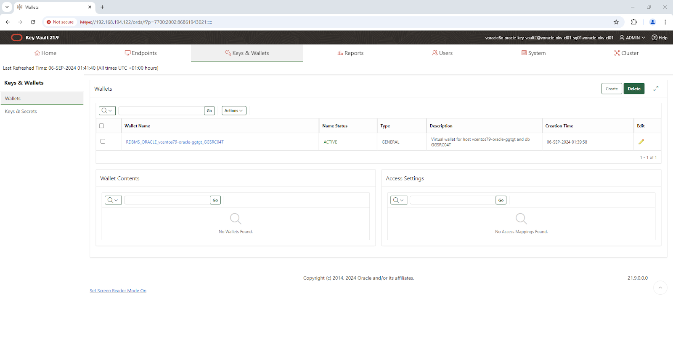Open the RDBMS_ORACLE_vcentos79 wallet link
The image size is (673, 364).
(x=175, y=142)
